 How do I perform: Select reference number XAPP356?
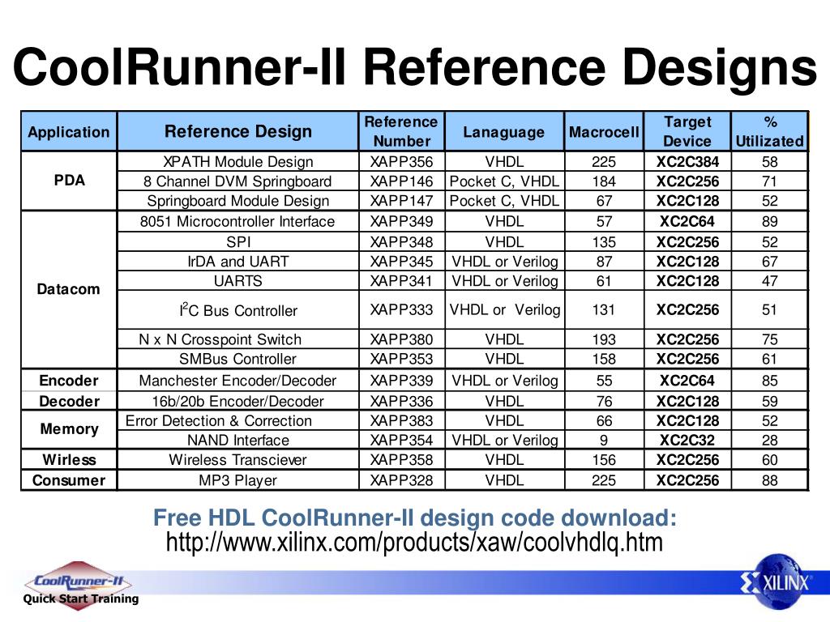click(x=402, y=161)
